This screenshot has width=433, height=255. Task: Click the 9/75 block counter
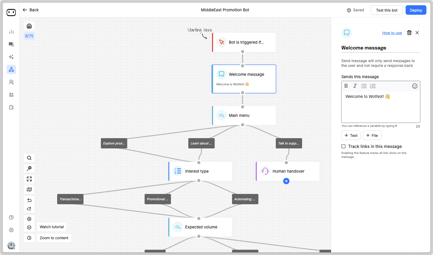tap(29, 36)
